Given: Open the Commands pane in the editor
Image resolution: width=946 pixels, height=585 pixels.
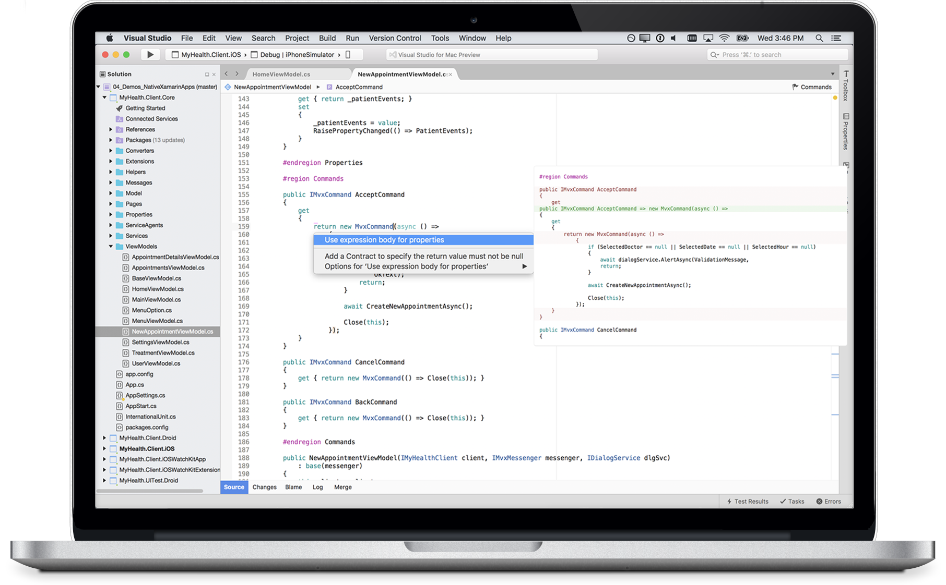Looking at the screenshot, I should [812, 87].
